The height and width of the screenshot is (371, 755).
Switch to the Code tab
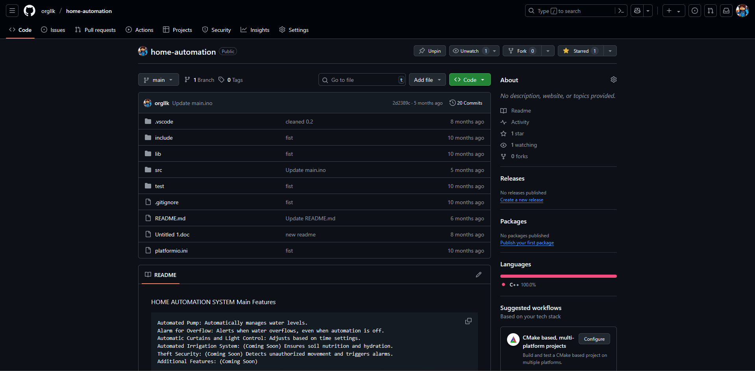pyautogui.click(x=20, y=30)
